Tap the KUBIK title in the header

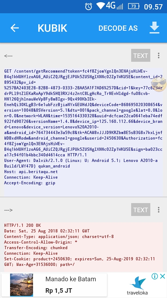(x=53, y=28)
